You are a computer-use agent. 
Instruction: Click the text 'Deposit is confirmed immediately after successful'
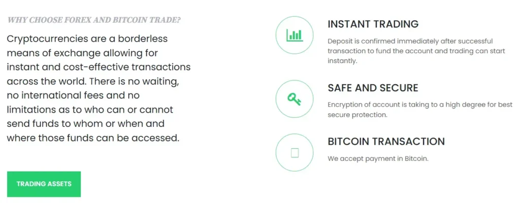[x=410, y=41]
